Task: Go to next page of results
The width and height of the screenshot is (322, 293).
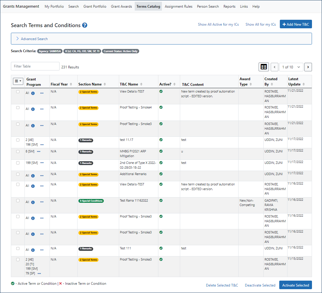Action: [x=308, y=67]
